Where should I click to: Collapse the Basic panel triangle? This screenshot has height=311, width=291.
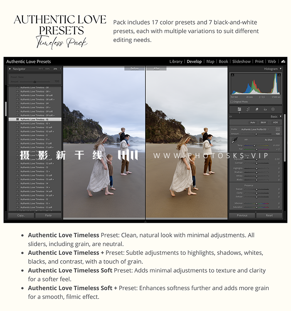[281, 116]
